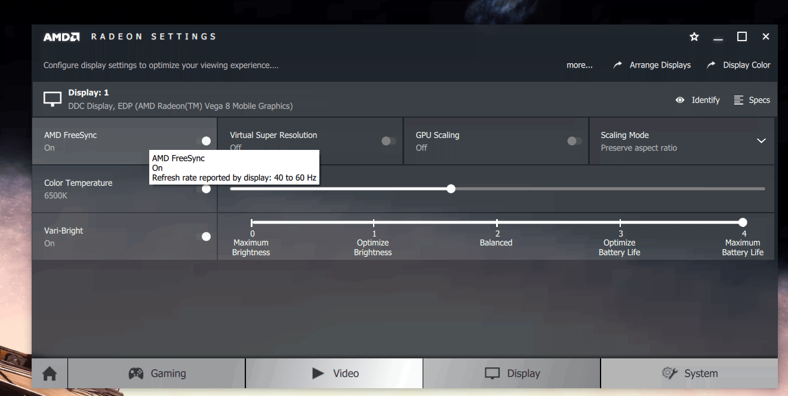
Task: Click the System gear icon
Action: 670,373
